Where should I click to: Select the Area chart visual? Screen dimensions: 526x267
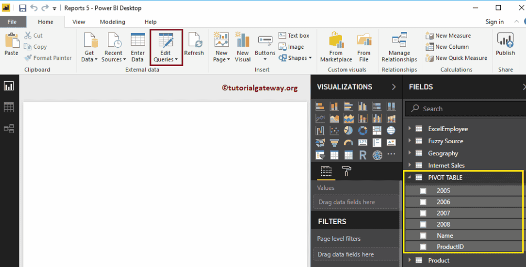pos(334,118)
